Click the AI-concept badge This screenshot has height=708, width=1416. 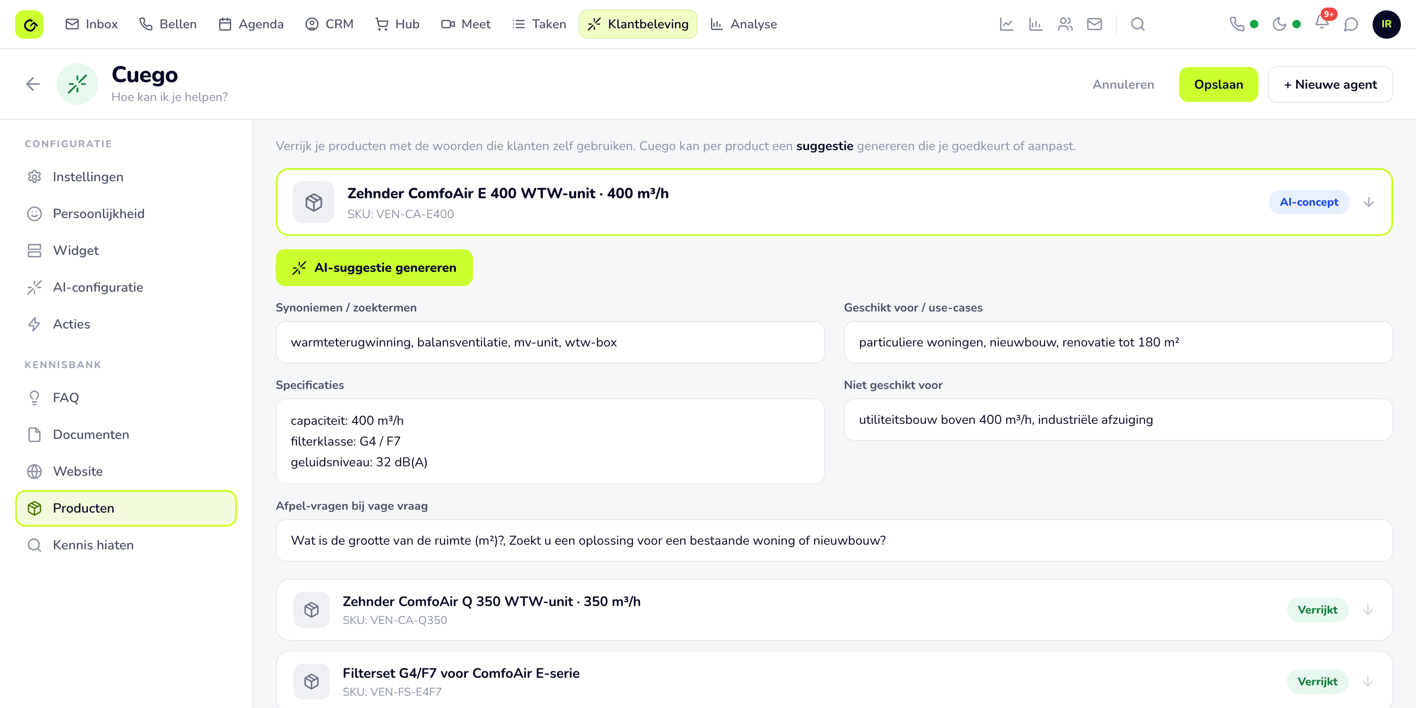coord(1309,202)
